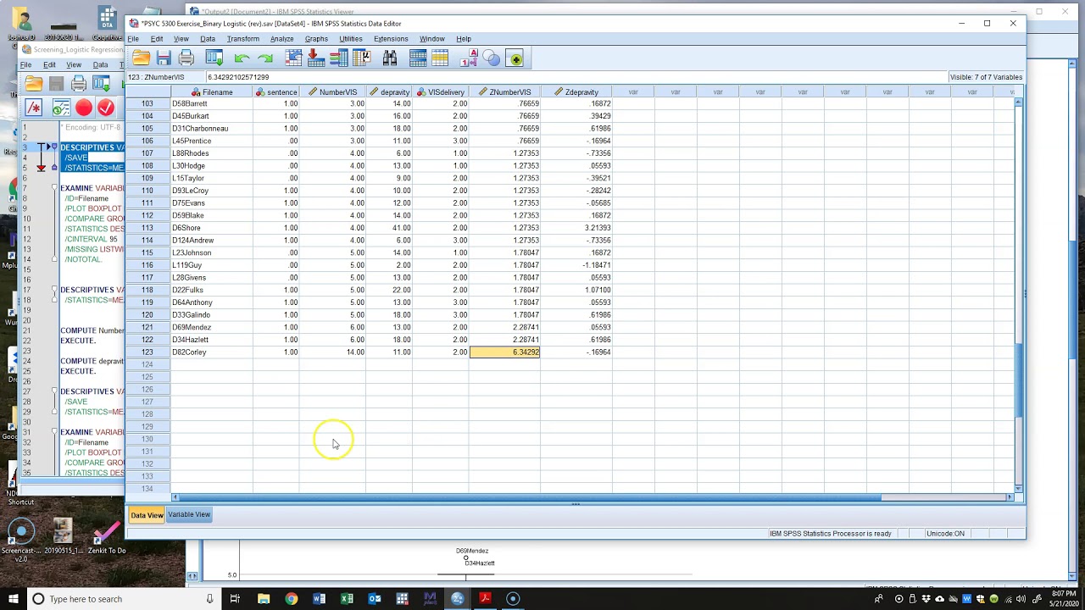Click the horizontal scrollbar thumb
1085x610 pixels.
(531, 497)
